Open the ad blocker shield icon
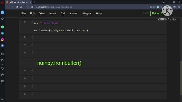The image size is (182, 102). point(158,7)
